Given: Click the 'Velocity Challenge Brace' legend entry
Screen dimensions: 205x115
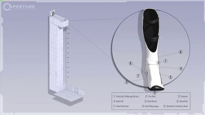Looking at the screenshot, I should (x=126, y=96).
